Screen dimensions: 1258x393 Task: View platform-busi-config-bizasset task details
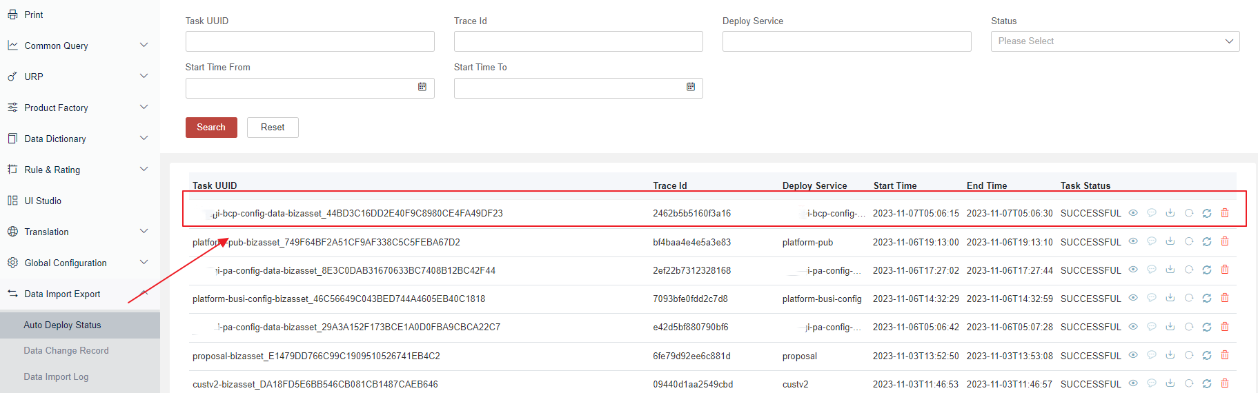pos(1133,298)
